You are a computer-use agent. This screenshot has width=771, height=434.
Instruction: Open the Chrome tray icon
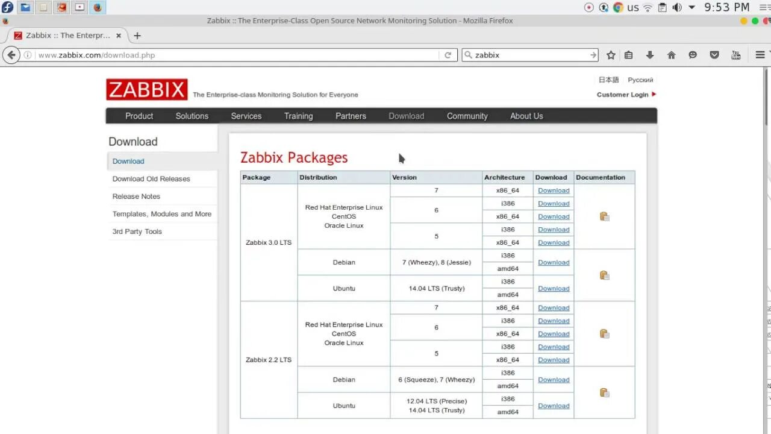tap(618, 7)
